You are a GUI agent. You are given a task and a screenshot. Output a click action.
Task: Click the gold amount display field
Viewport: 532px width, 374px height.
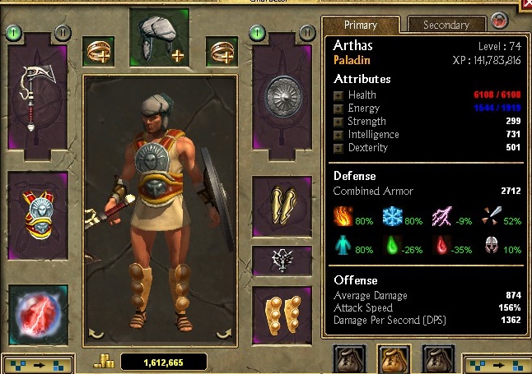[x=164, y=362]
